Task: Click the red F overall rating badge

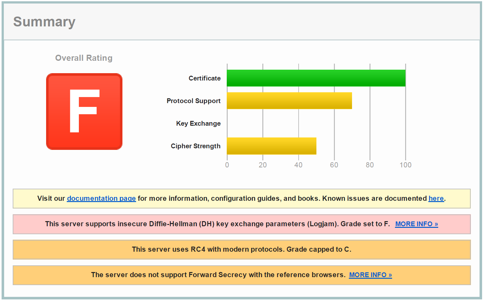Action: [x=84, y=111]
